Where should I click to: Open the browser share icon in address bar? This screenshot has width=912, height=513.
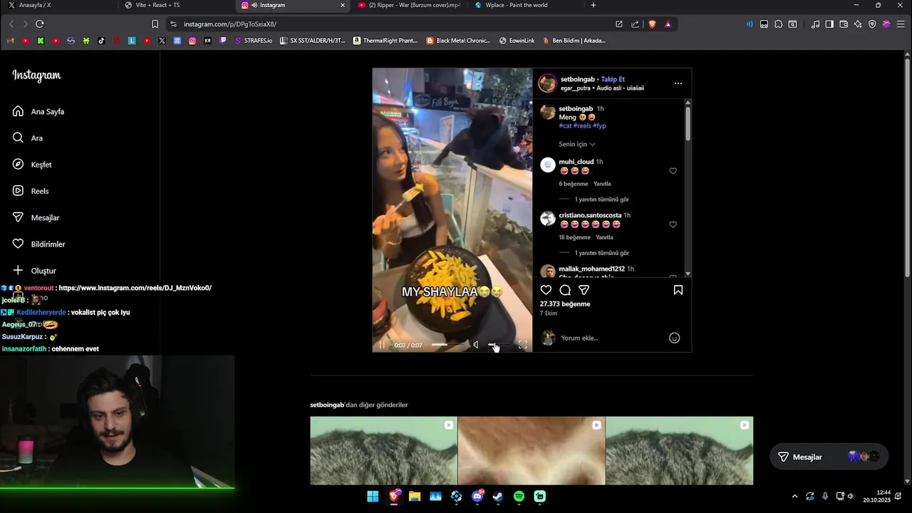tap(635, 24)
